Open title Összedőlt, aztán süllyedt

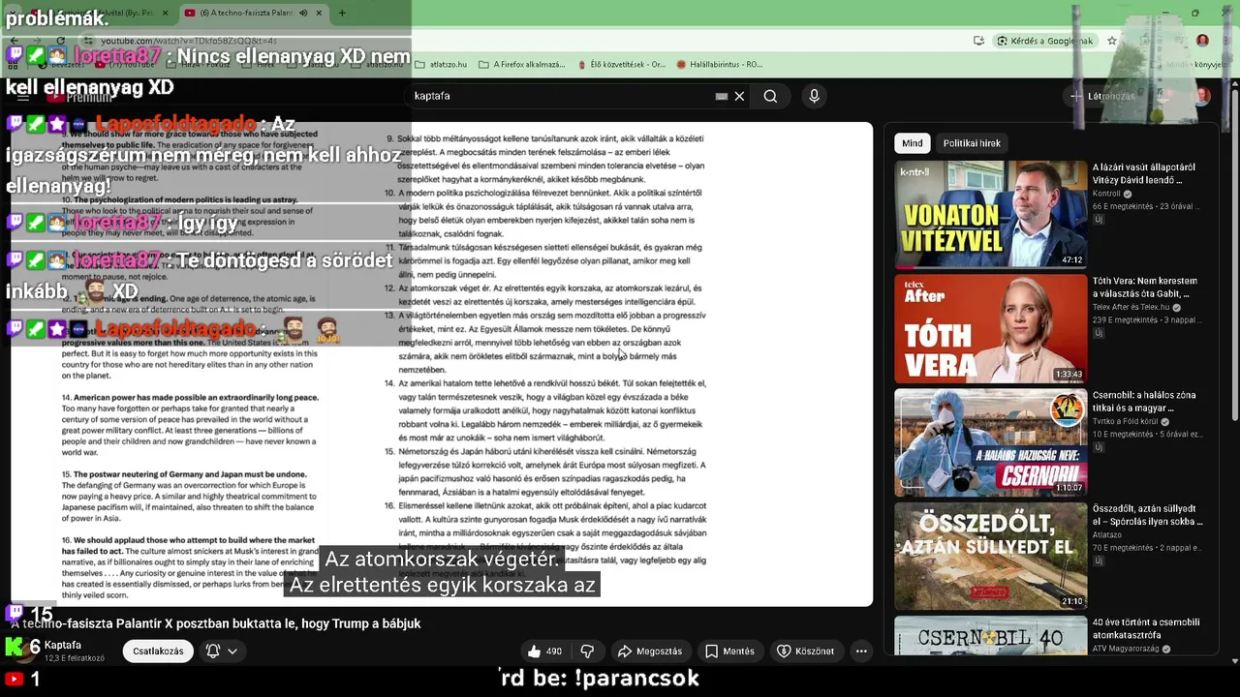[1148, 515]
